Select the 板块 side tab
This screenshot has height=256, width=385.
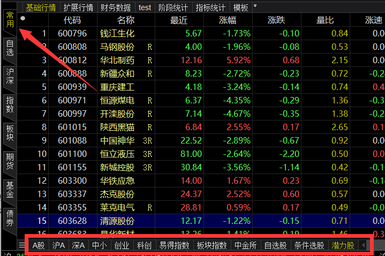pos(10,133)
